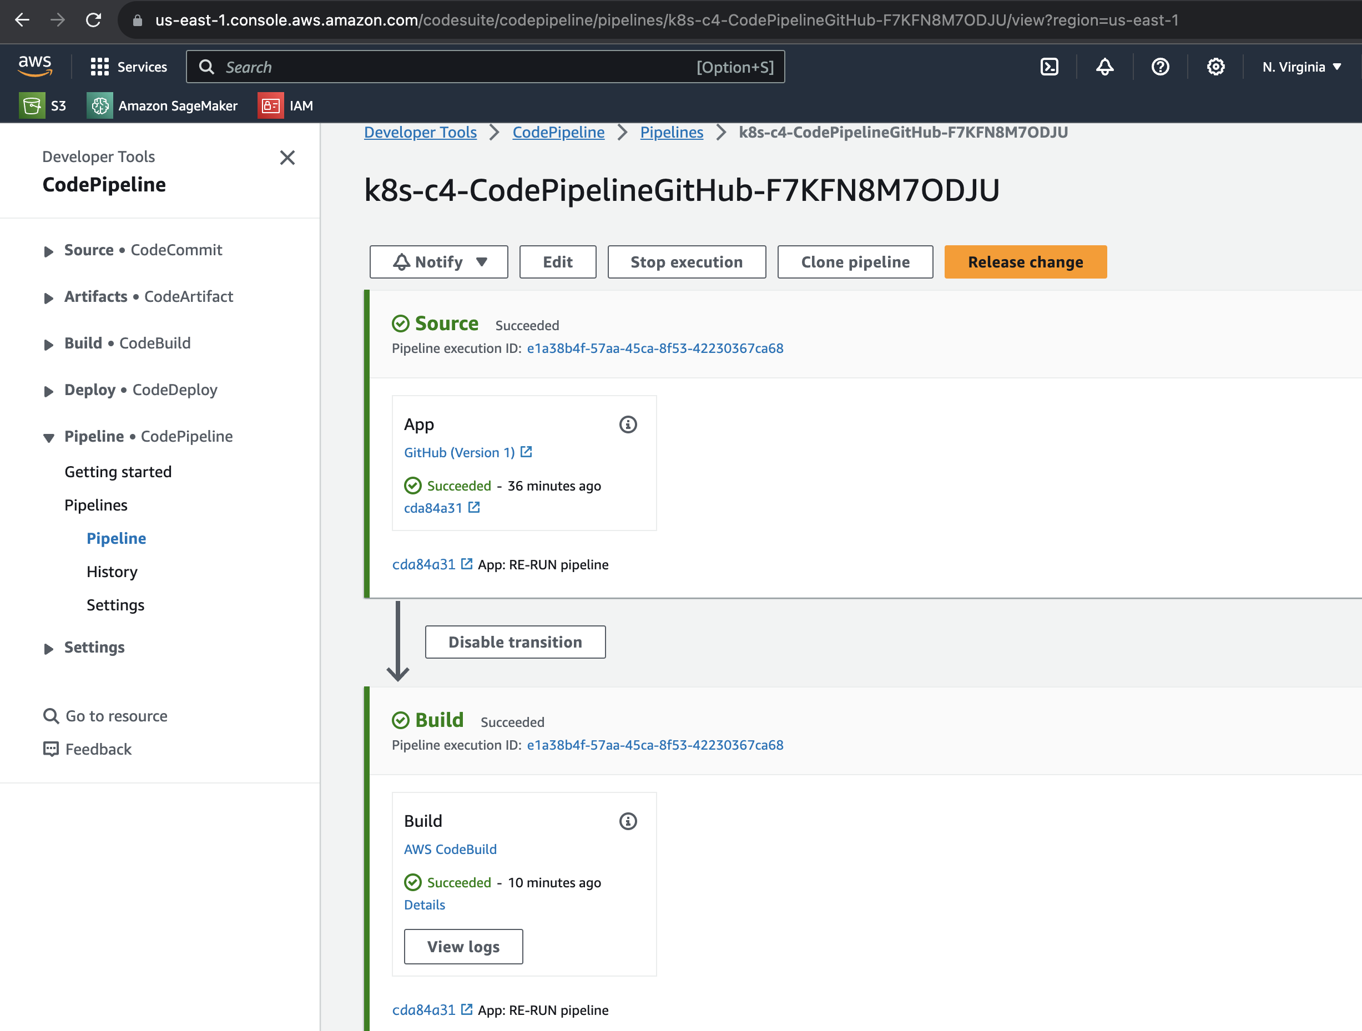Image resolution: width=1362 pixels, height=1031 pixels.
Task: Open Source stage pipeline execution ID link
Action: coord(654,348)
